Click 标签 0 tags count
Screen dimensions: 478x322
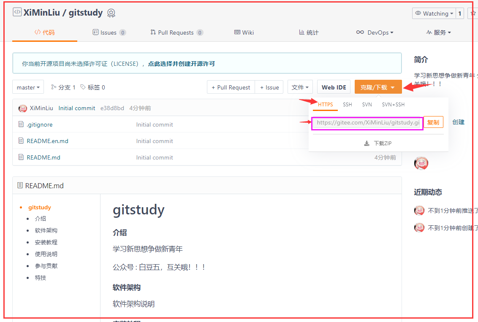(x=92, y=87)
